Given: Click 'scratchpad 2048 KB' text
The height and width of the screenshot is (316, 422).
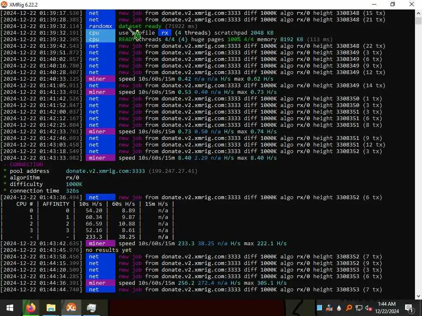Looking at the screenshot, I should [x=244, y=33].
